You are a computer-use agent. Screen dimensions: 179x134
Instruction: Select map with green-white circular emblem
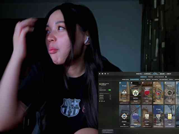click(x=136, y=93)
